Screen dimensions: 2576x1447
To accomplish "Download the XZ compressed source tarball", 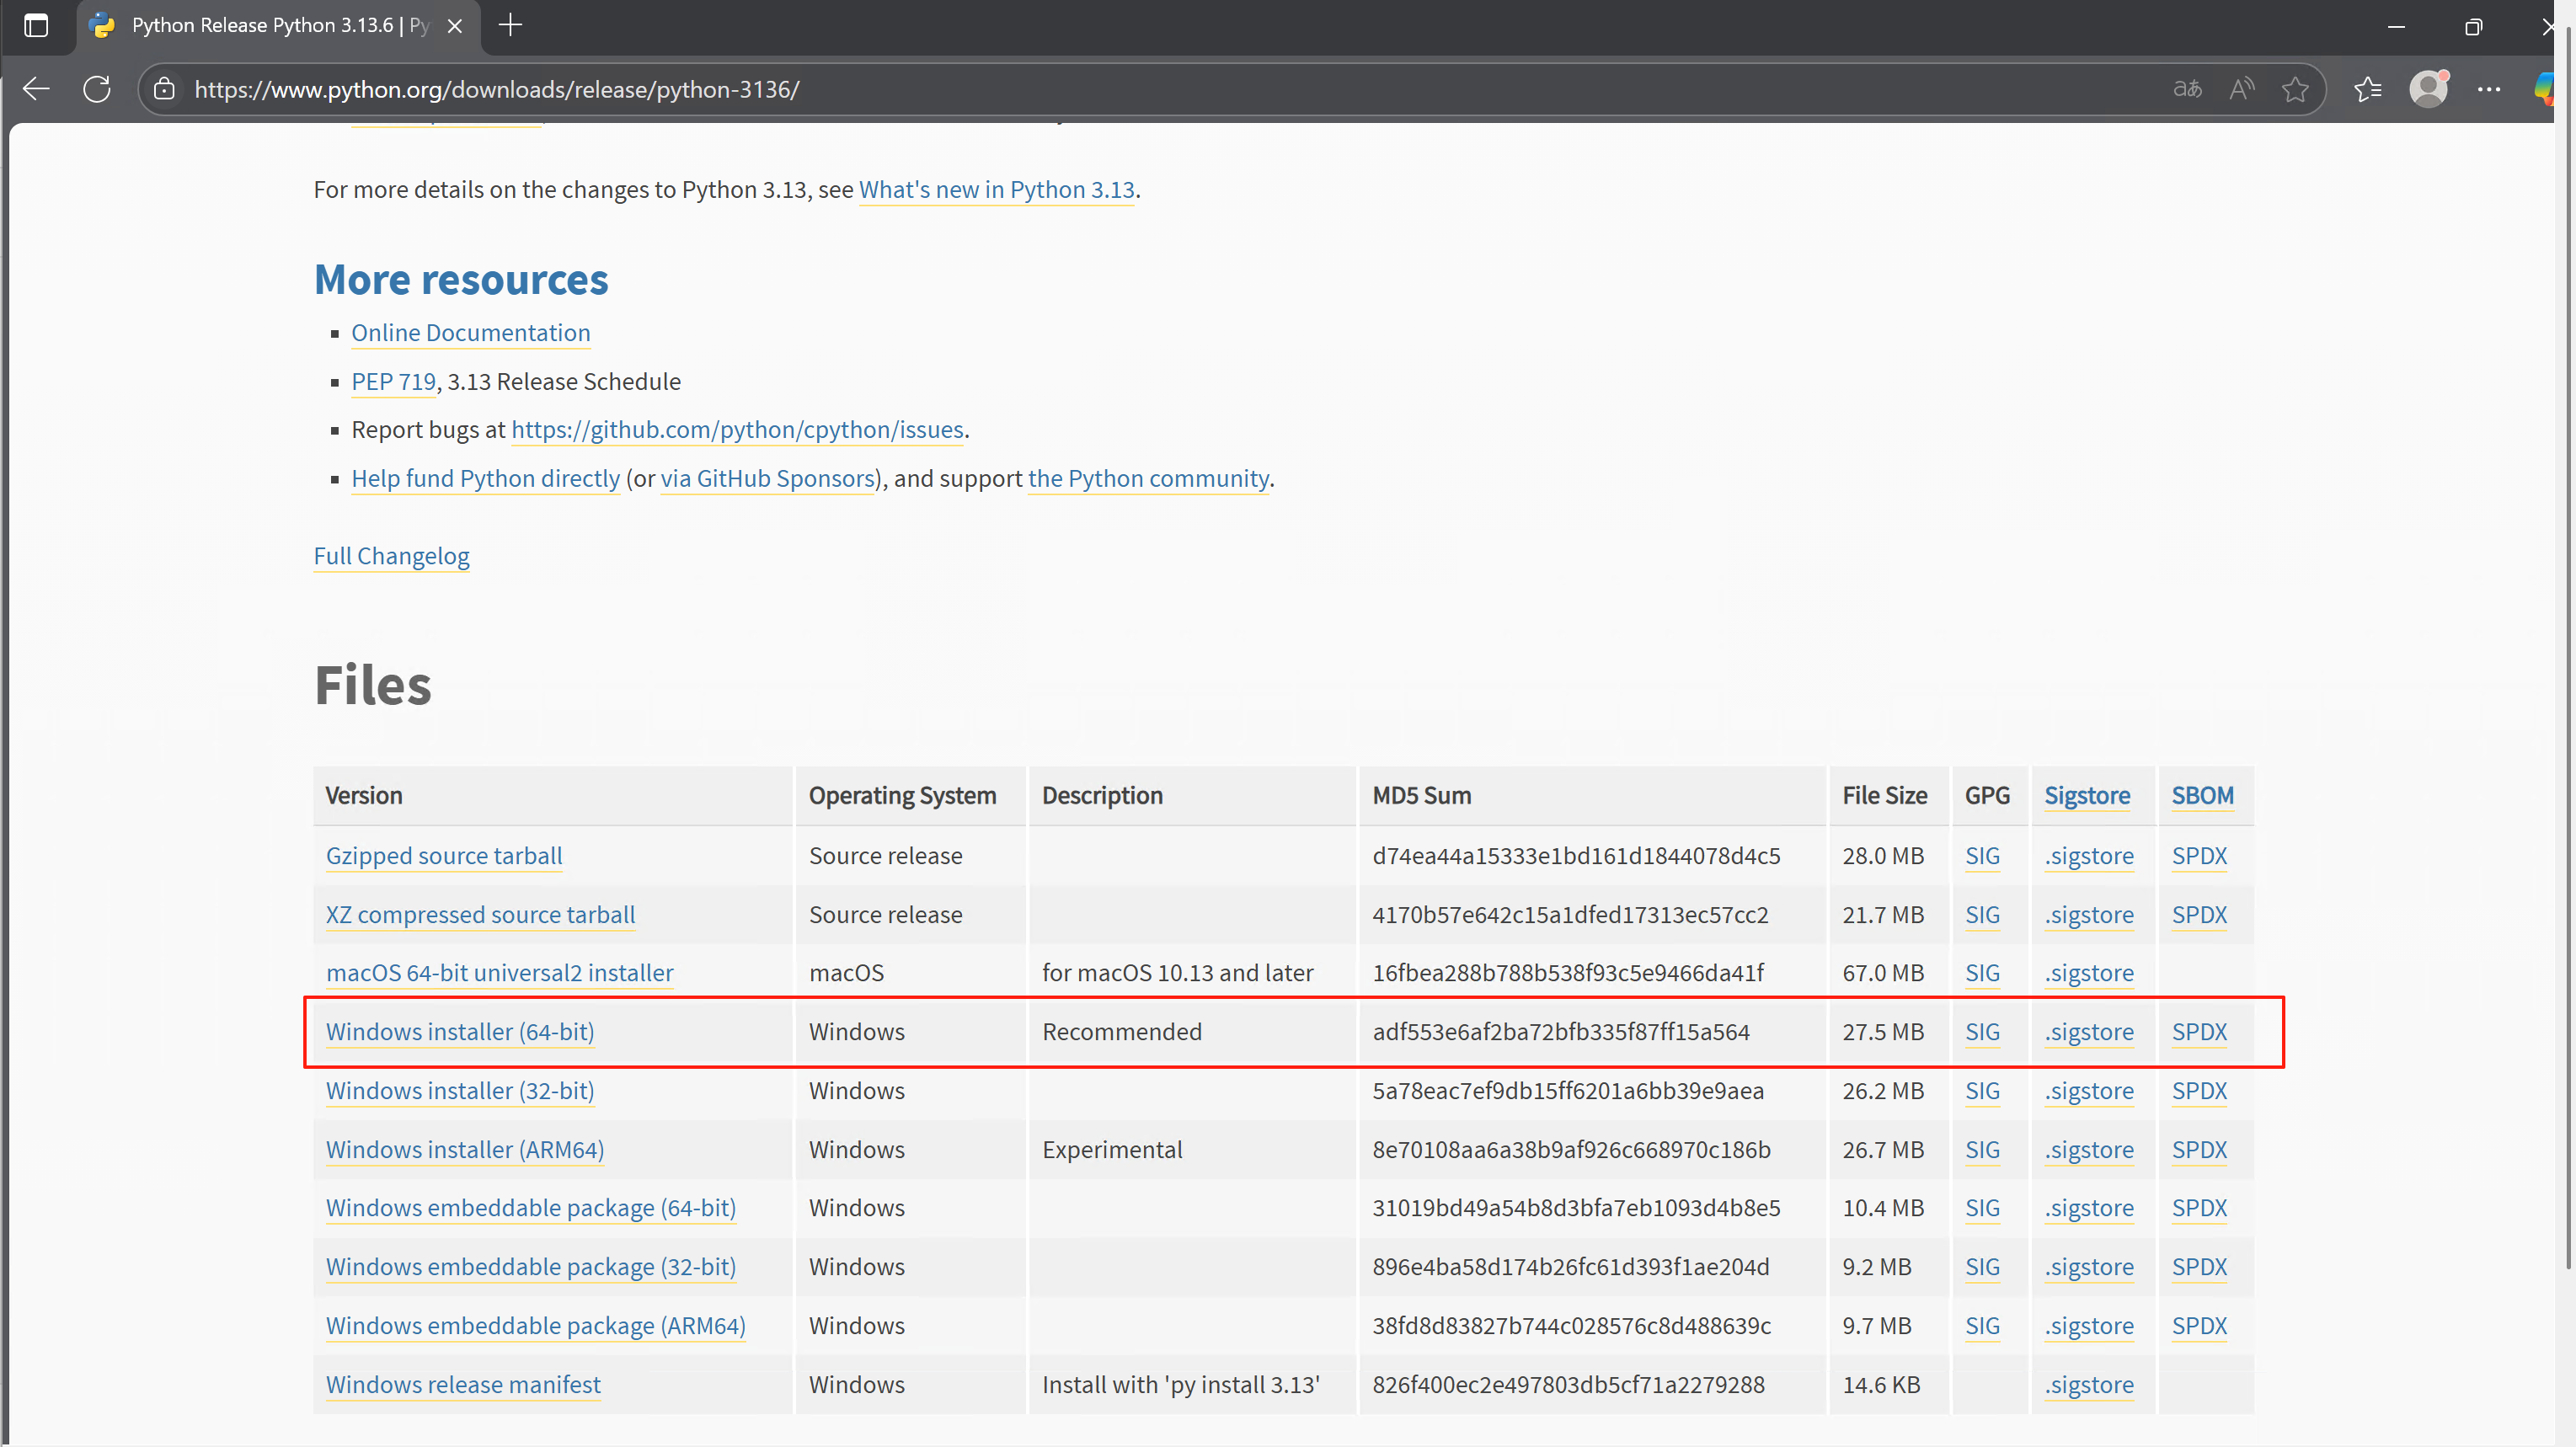I will pos(481,915).
